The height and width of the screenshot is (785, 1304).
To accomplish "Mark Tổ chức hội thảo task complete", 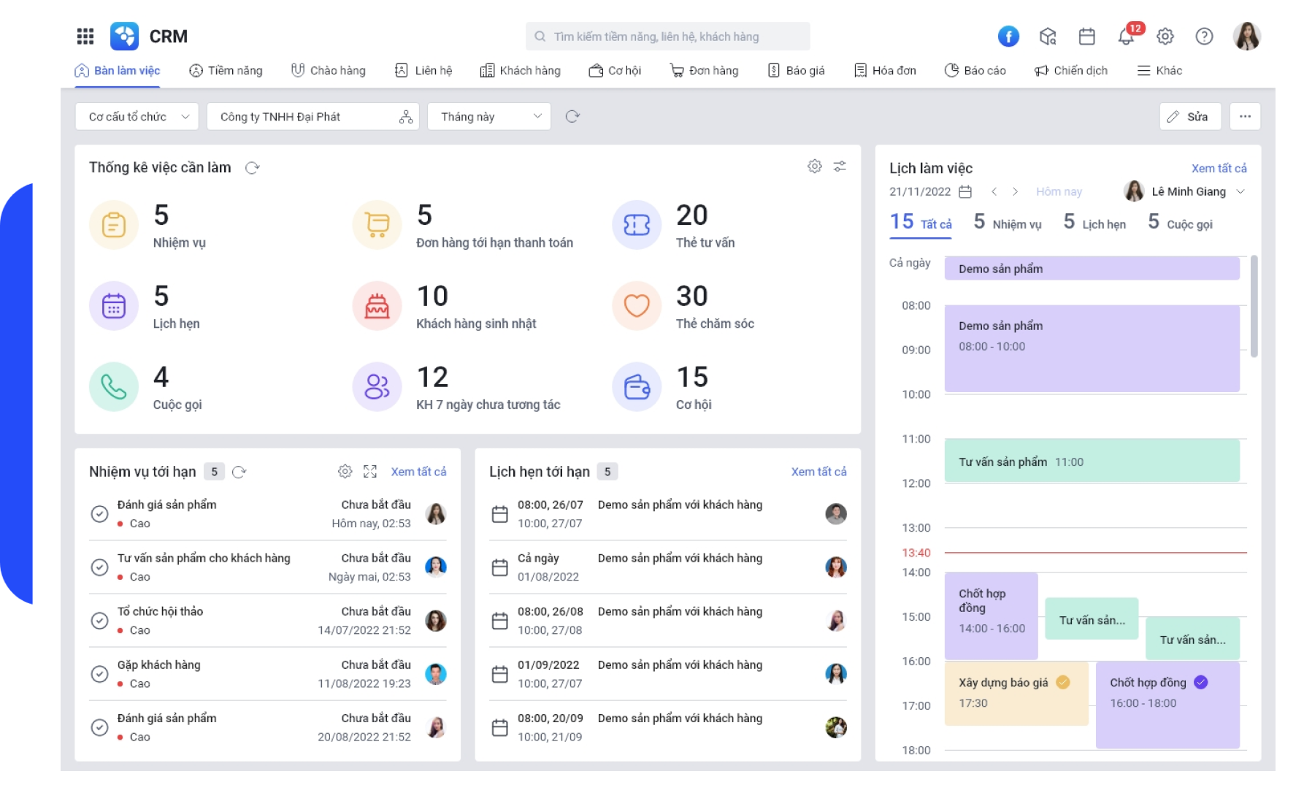I will (x=99, y=621).
